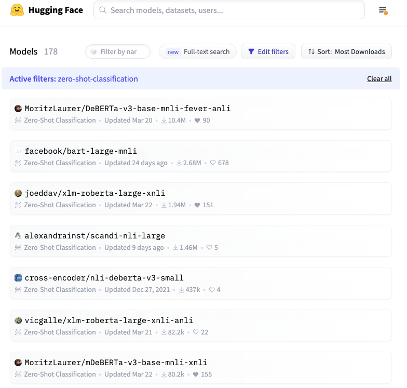407x388 pixels.
Task: Click download icon next to 1.94M
Action: click(x=164, y=205)
